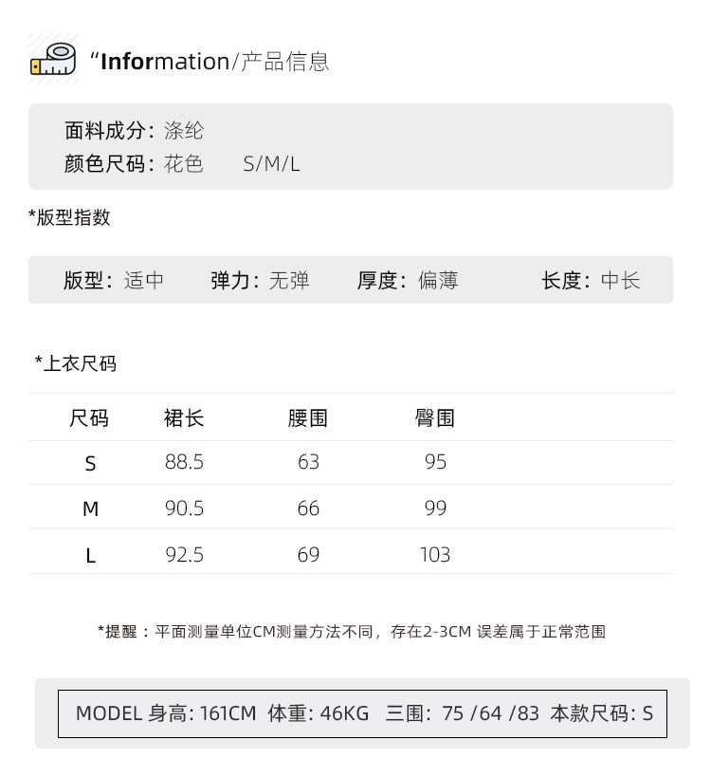Click the Information 产品信息 heading
711x777 pixels.
pyautogui.click(x=210, y=63)
